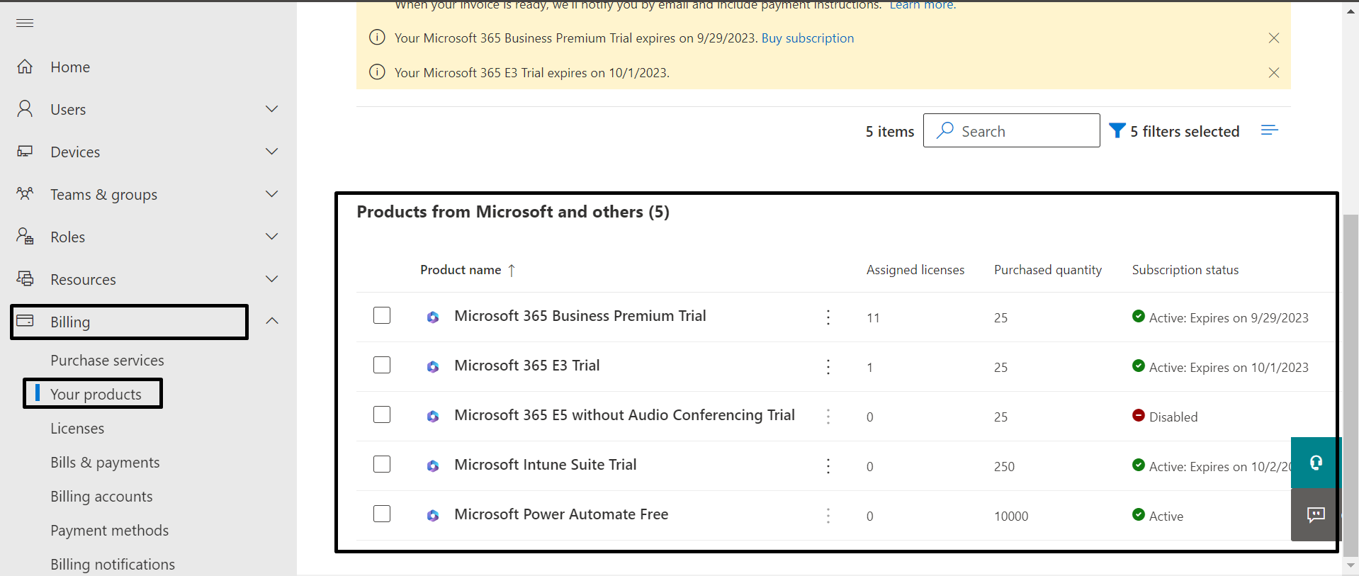Expand the Devices menu chevron

coord(271,151)
